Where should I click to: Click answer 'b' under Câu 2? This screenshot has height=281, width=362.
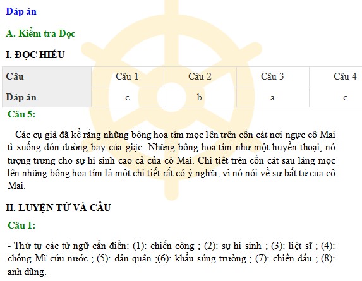coord(200,97)
